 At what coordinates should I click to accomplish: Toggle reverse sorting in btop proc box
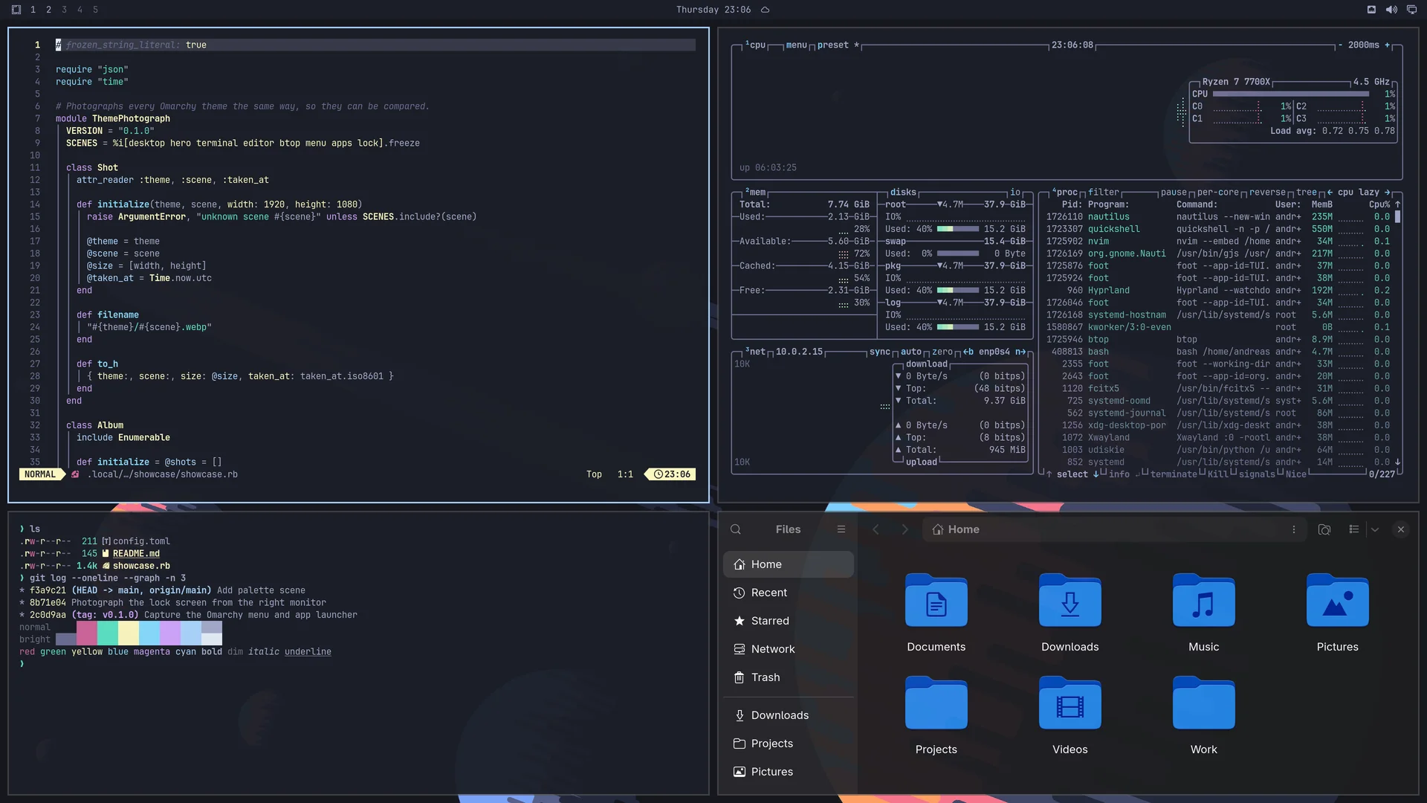click(1267, 192)
